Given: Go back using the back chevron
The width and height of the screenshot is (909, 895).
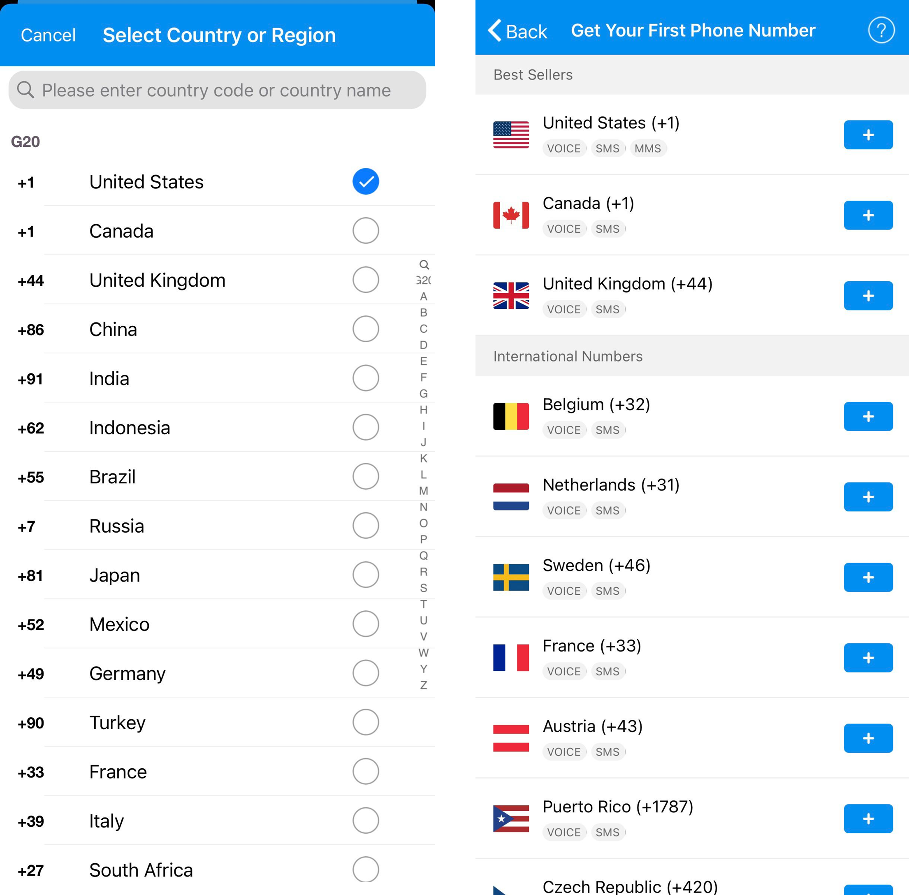Looking at the screenshot, I should coord(495,30).
